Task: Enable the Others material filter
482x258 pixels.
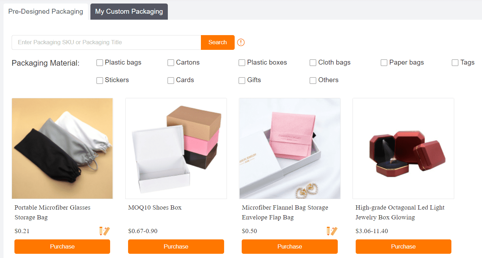Action: [313, 80]
